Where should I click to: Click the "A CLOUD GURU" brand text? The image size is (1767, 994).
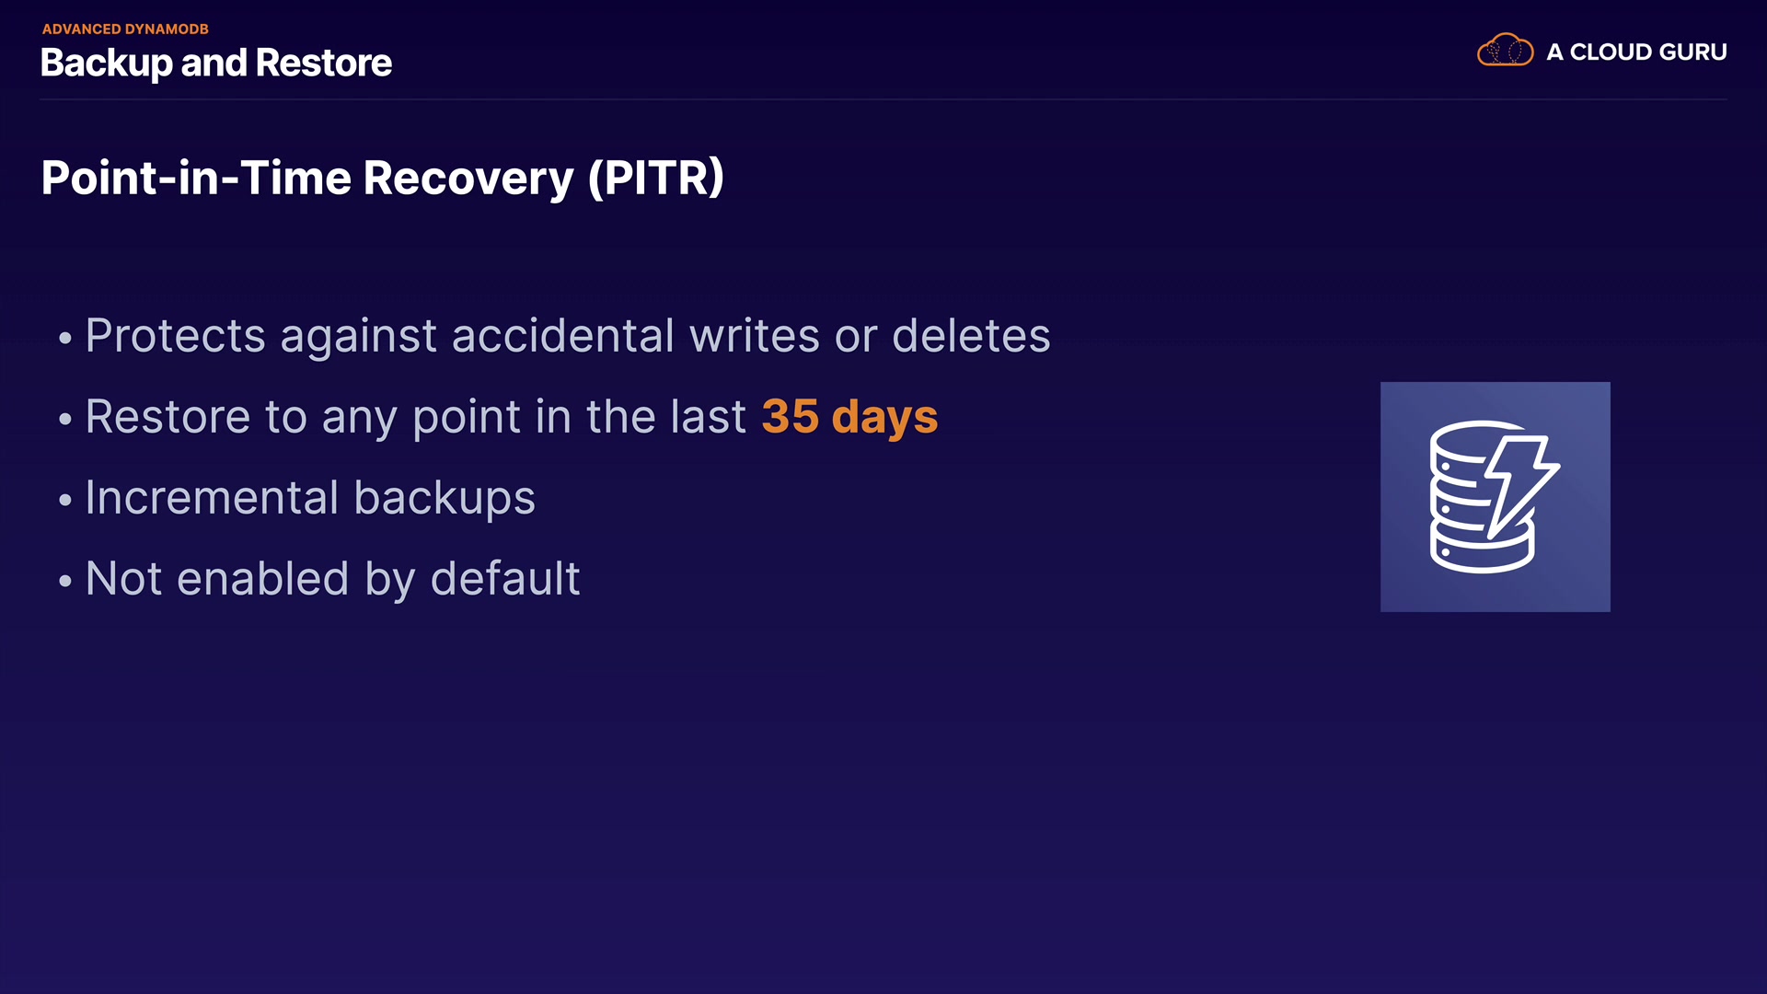click(x=1635, y=52)
